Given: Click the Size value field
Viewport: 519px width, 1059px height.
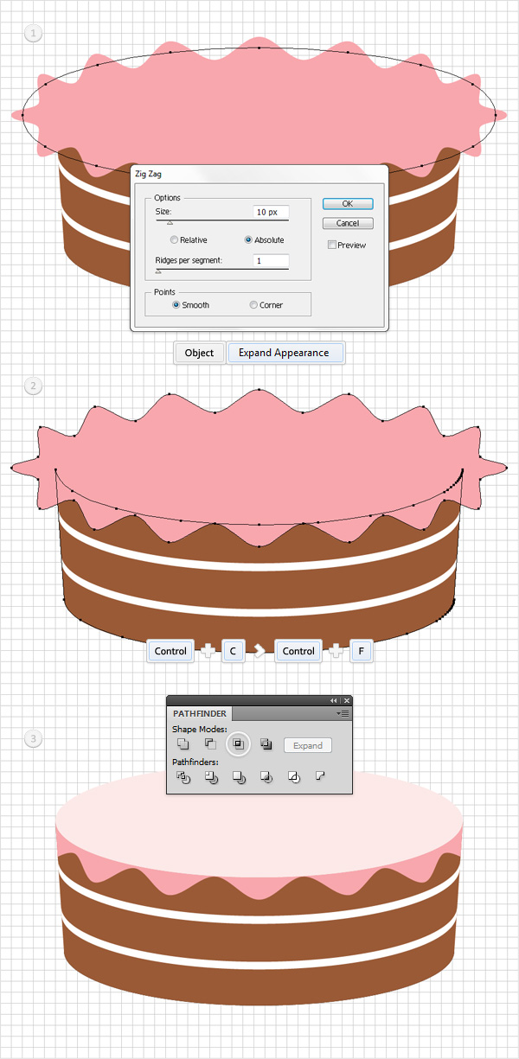Looking at the screenshot, I should pyautogui.click(x=271, y=212).
